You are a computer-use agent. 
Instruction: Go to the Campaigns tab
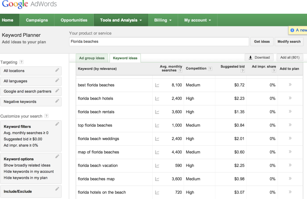tap(37, 20)
